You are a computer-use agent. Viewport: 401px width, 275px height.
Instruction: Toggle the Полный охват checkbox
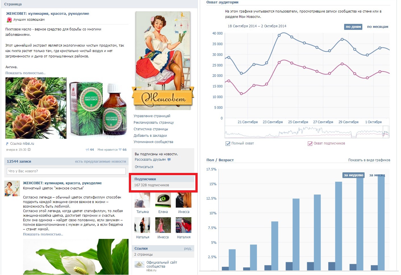click(x=228, y=144)
